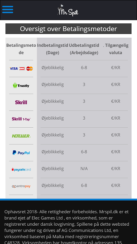Click the PayPal logo

pyautogui.click(x=21, y=153)
